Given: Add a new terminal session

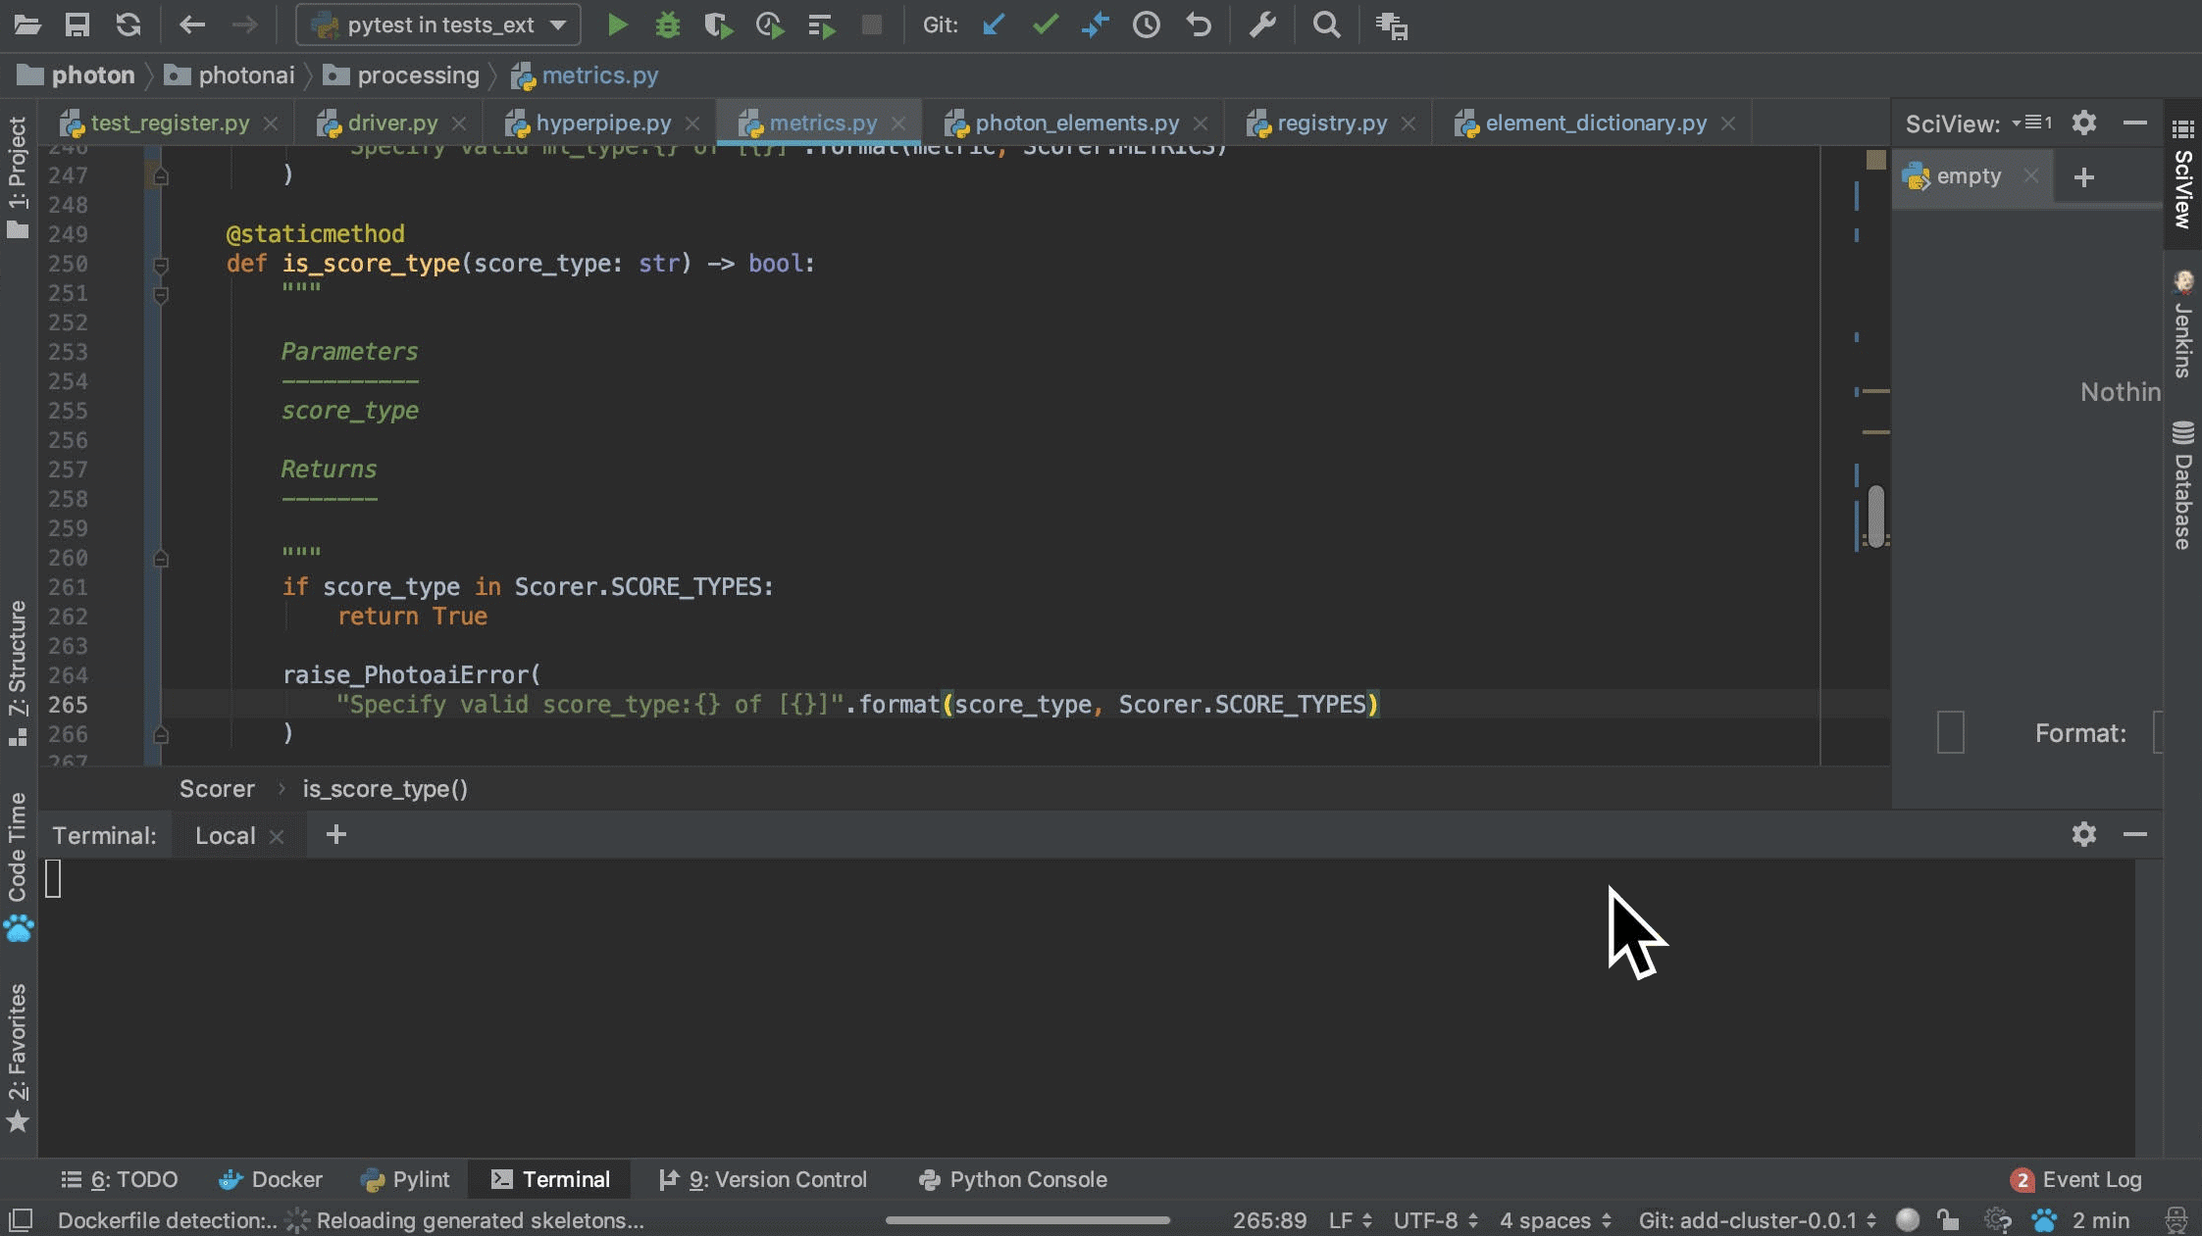Looking at the screenshot, I should [x=335, y=835].
